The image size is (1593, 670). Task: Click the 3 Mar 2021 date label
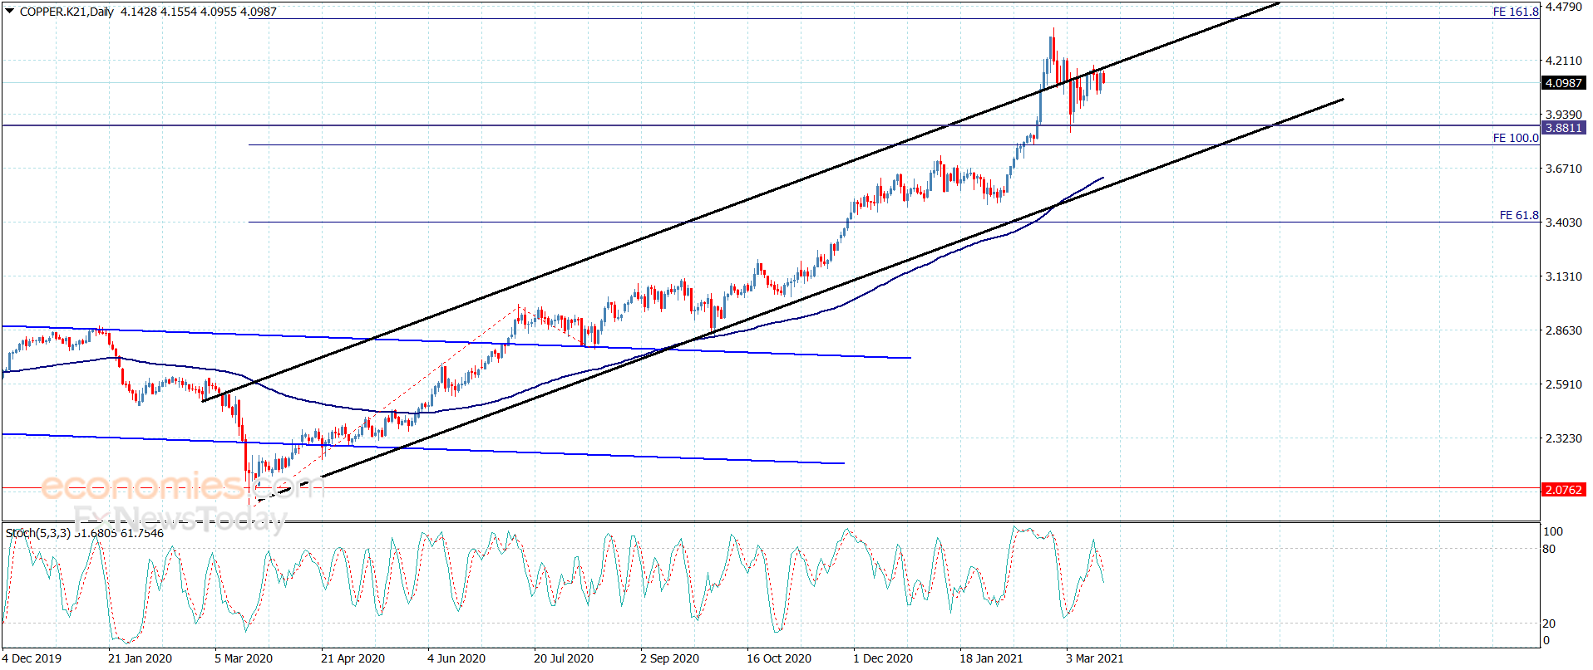(1095, 658)
